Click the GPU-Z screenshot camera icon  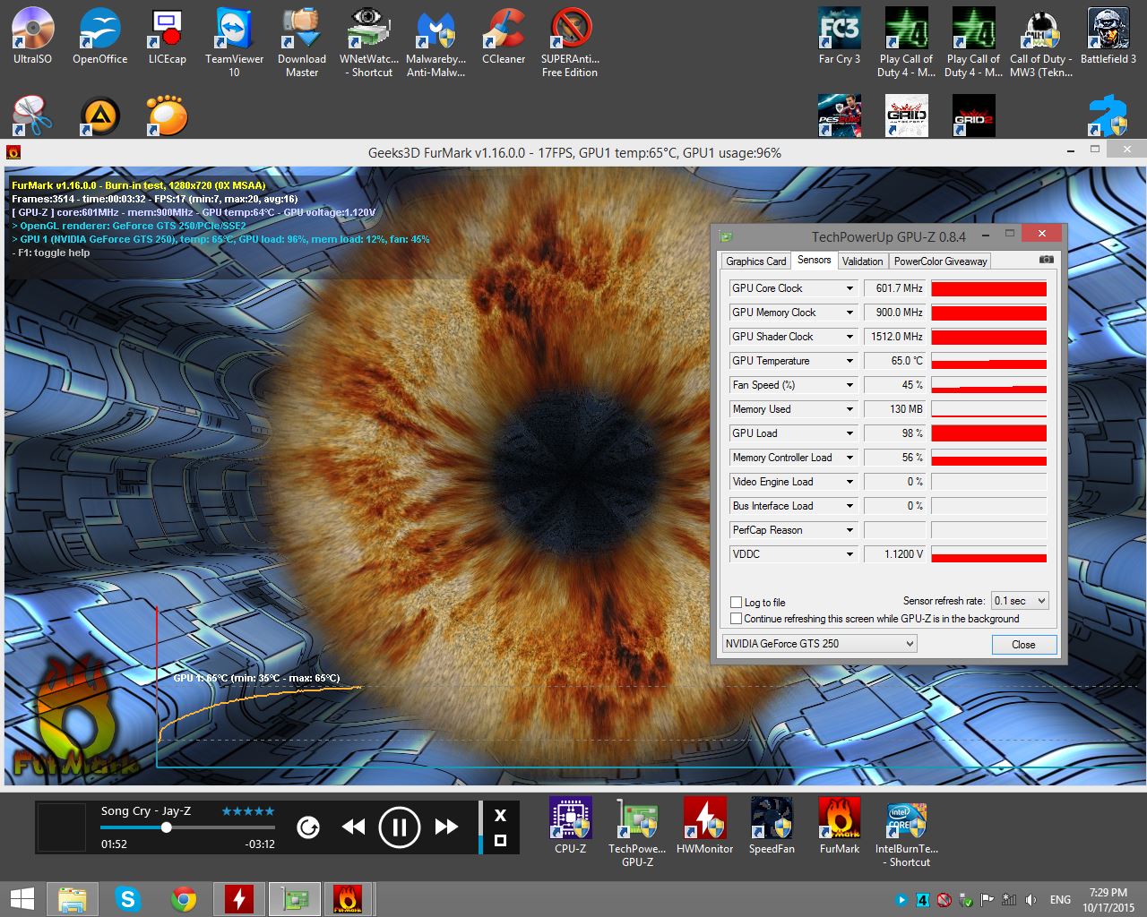pyautogui.click(x=1046, y=260)
